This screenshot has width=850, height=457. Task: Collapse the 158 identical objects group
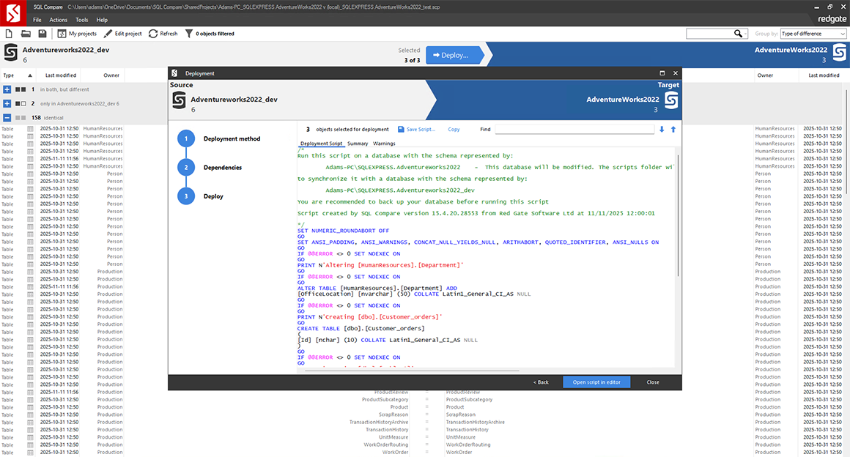coord(7,118)
